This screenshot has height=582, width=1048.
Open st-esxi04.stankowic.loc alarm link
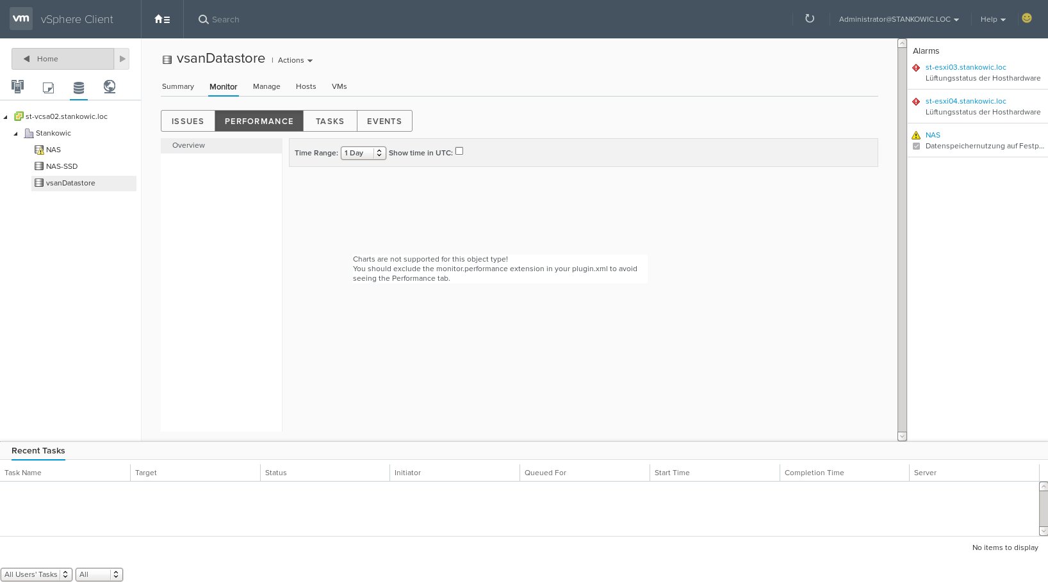coord(966,101)
